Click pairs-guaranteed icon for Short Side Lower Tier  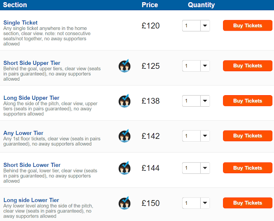click(125, 168)
